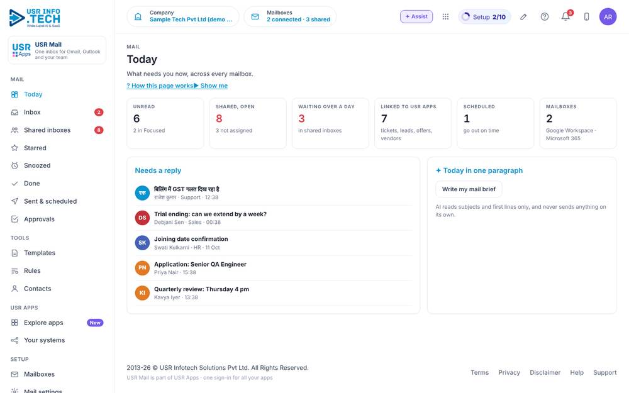Click the KI avatar for Kavya Iyer
This screenshot has width=629, height=393.
click(x=142, y=293)
